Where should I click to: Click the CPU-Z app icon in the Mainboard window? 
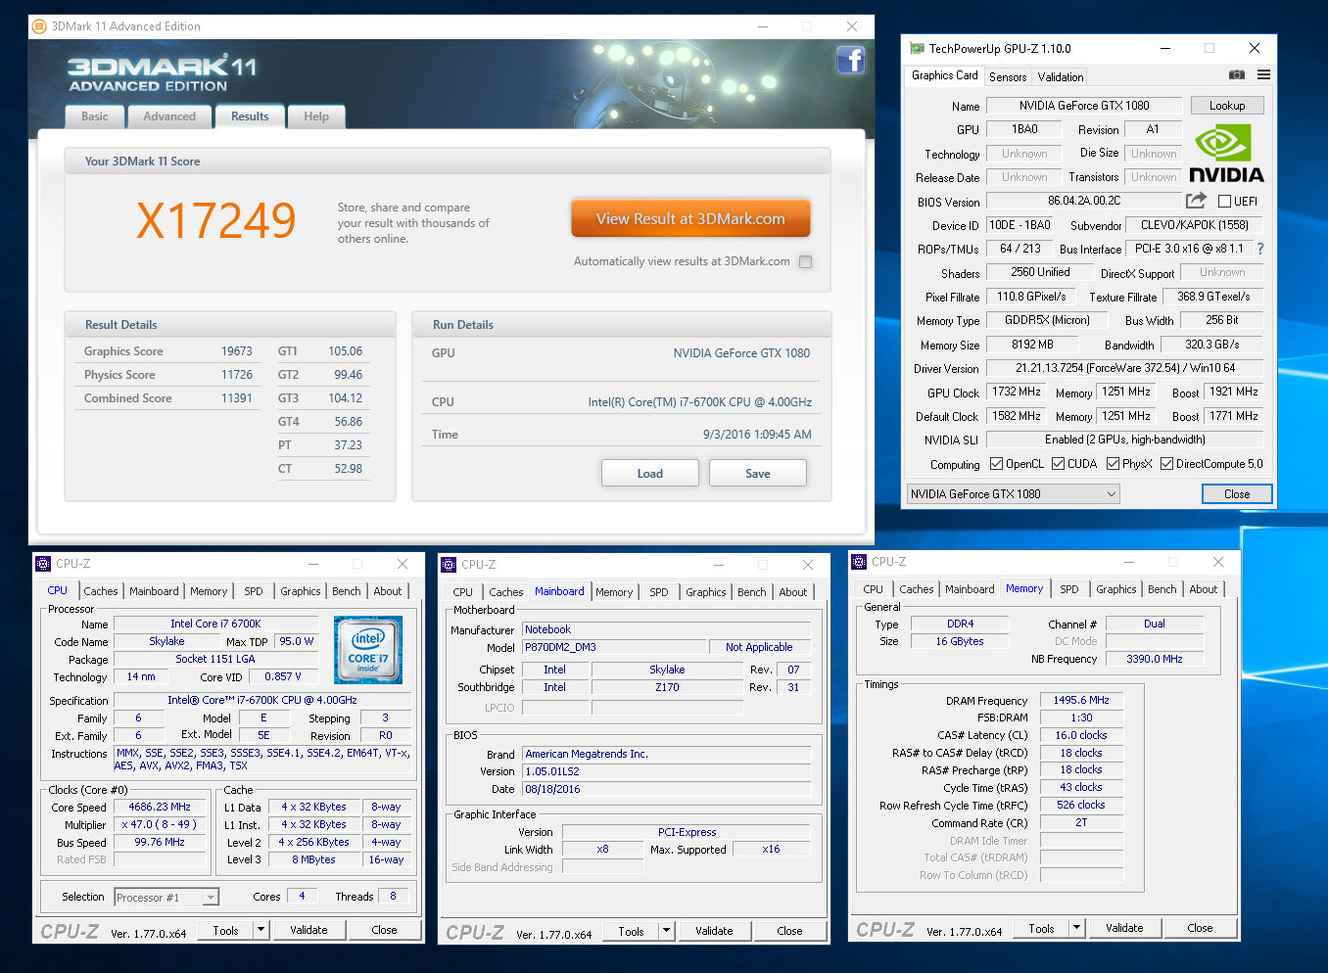click(x=449, y=565)
